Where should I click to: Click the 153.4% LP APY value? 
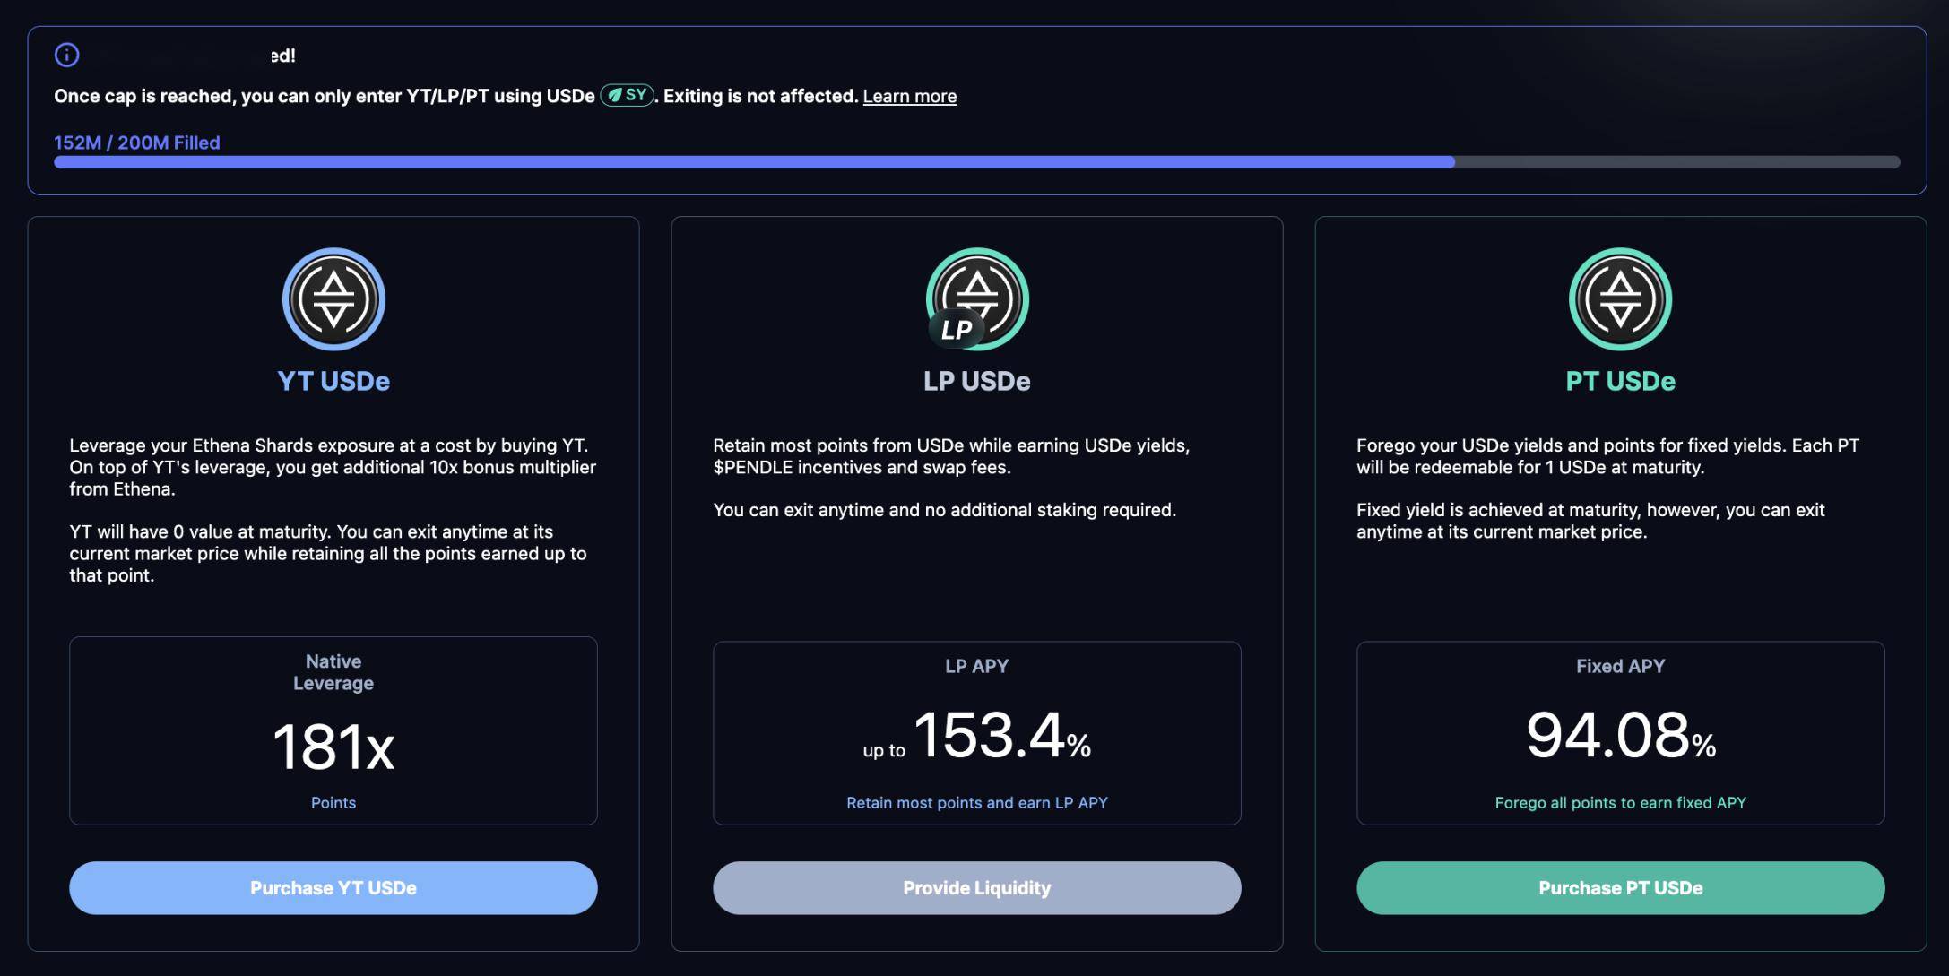pos(1000,736)
